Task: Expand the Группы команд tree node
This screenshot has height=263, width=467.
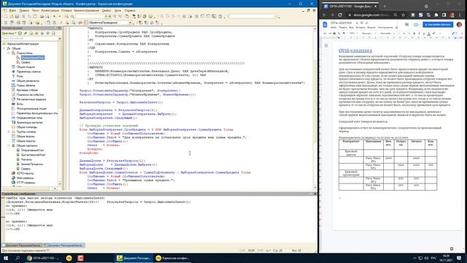Action: click(9, 131)
